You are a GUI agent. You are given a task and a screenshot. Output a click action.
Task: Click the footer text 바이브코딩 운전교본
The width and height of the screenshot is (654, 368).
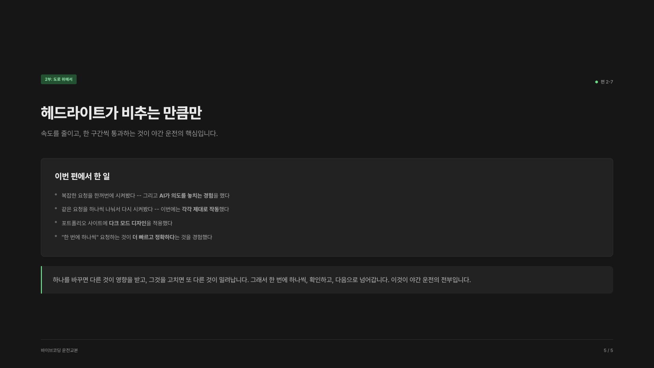pyautogui.click(x=59, y=350)
